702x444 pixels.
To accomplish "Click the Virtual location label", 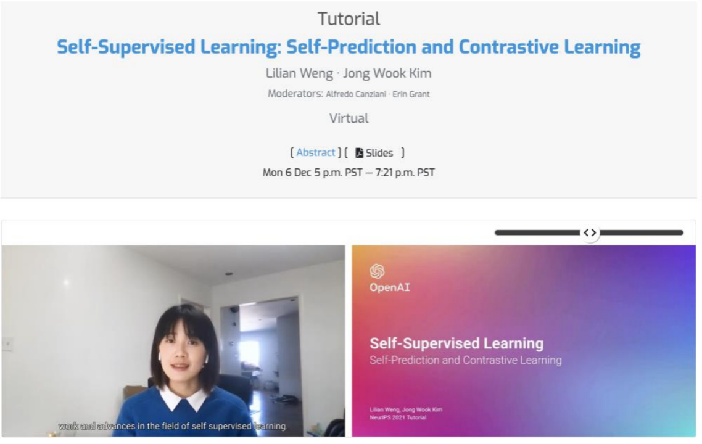I will pyautogui.click(x=349, y=118).
